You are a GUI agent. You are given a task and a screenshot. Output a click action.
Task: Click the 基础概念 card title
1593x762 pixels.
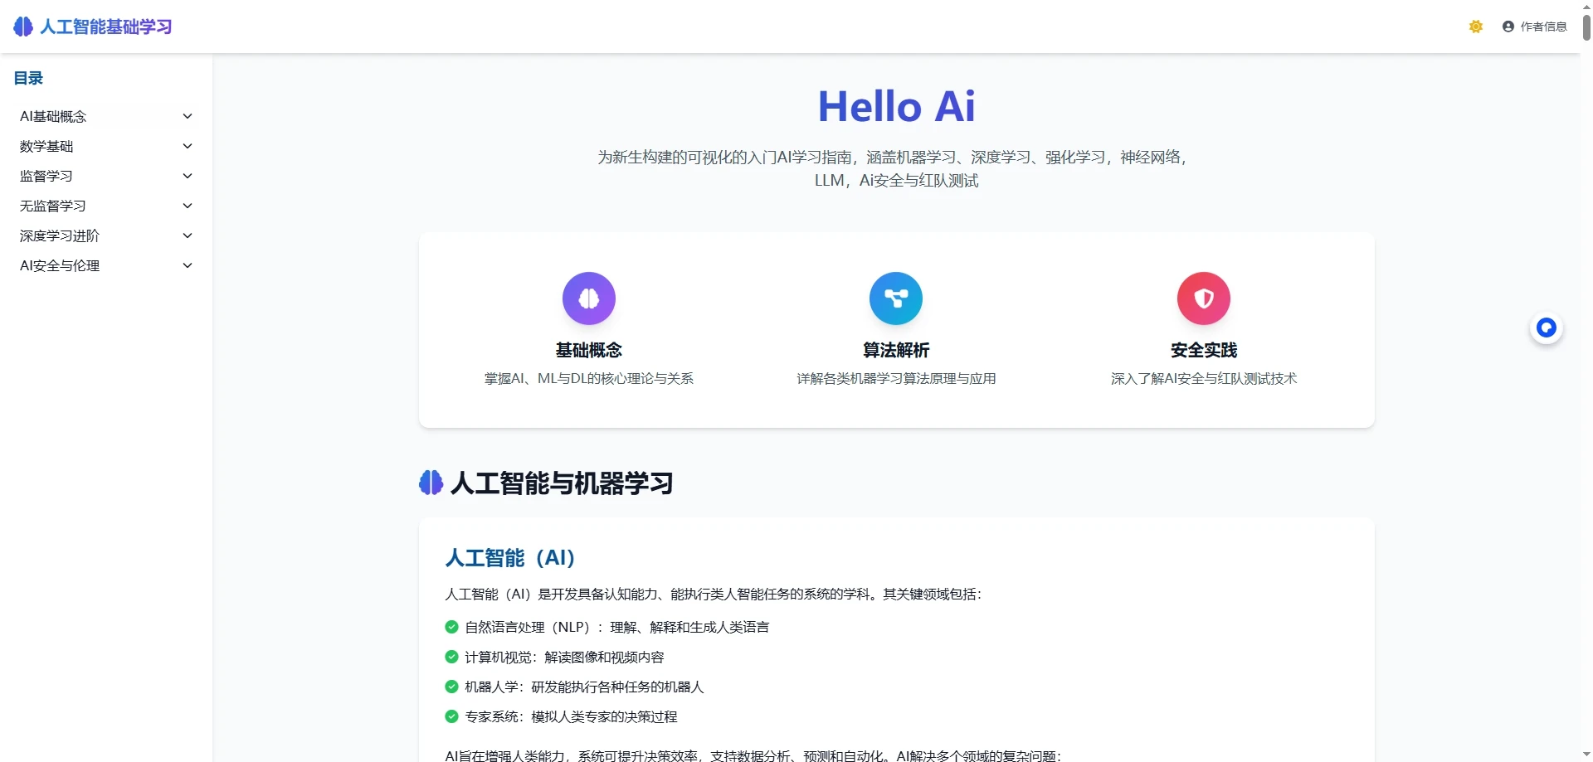click(589, 350)
